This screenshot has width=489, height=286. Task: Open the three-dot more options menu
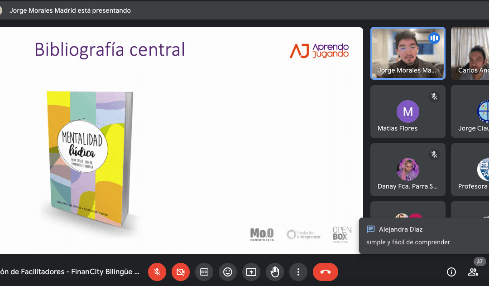click(x=298, y=272)
